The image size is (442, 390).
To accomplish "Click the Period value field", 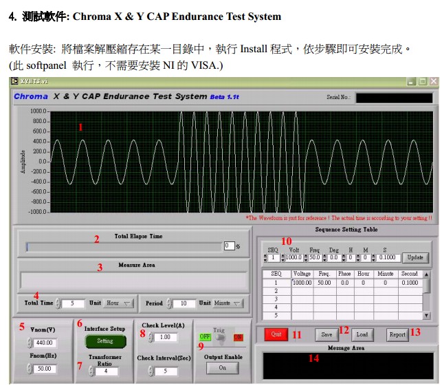I will (x=184, y=303).
